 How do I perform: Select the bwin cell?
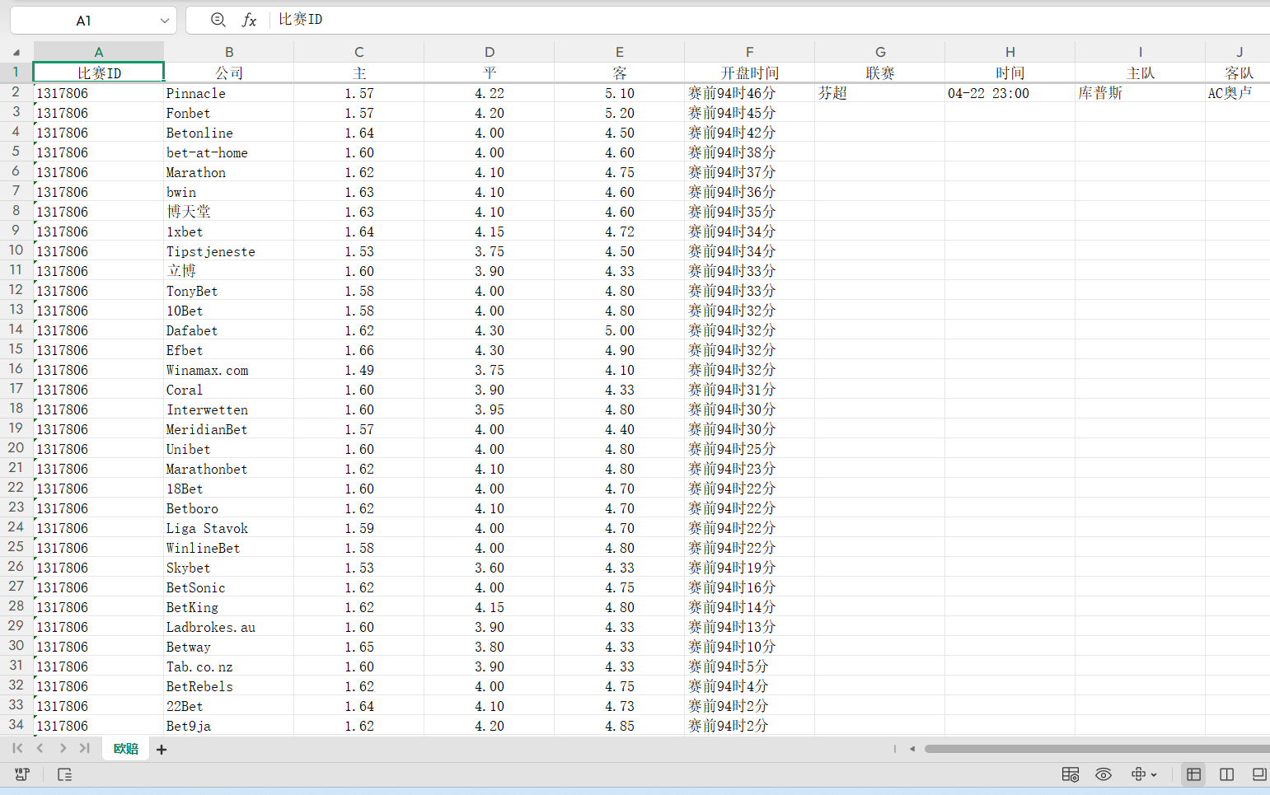(229, 192)
